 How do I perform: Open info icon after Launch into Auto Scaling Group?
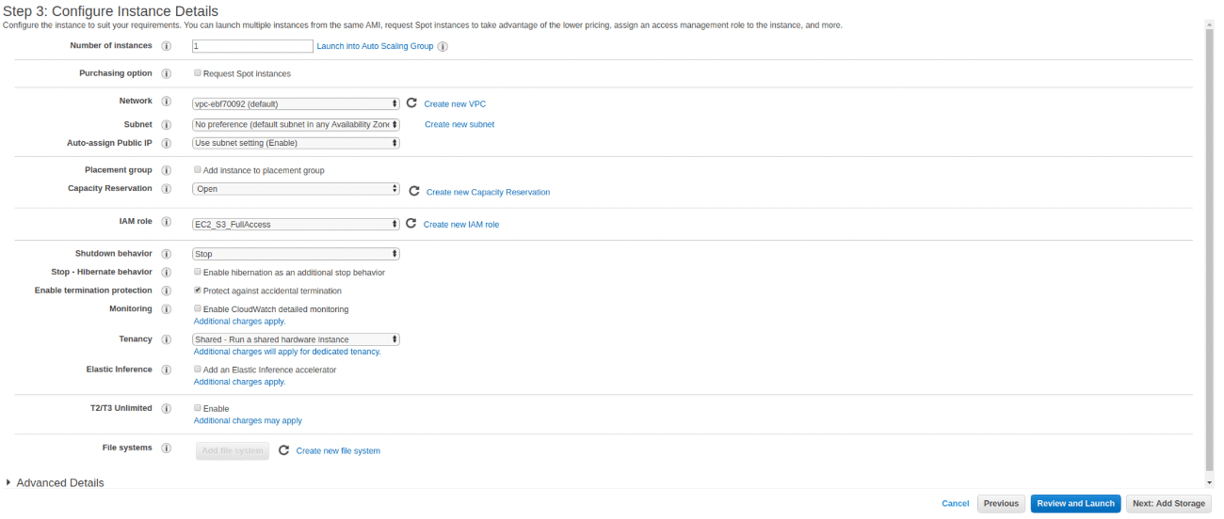click(x=443, y=46)
